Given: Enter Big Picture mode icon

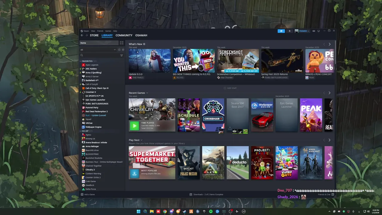Looking at the screenshot, I should click(318, 31).
